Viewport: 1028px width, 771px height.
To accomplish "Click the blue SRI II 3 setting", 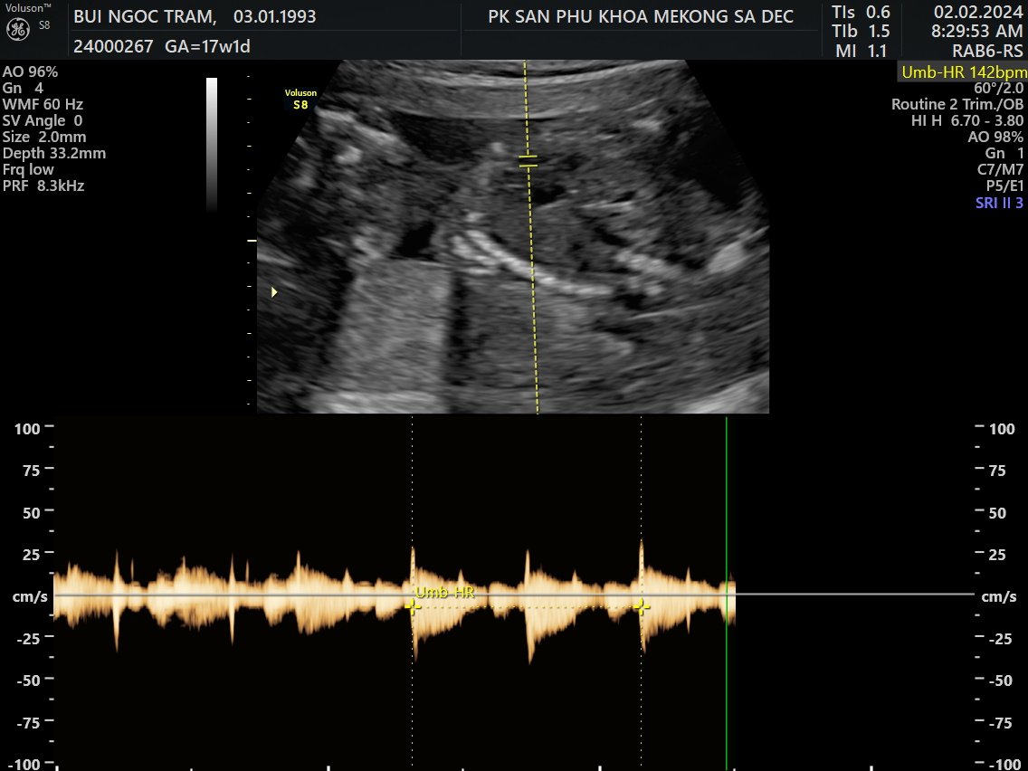I will pyautogui.click(x=999, y=203).
